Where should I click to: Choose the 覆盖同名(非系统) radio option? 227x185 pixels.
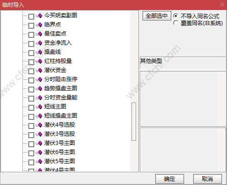tap(175, 23)
